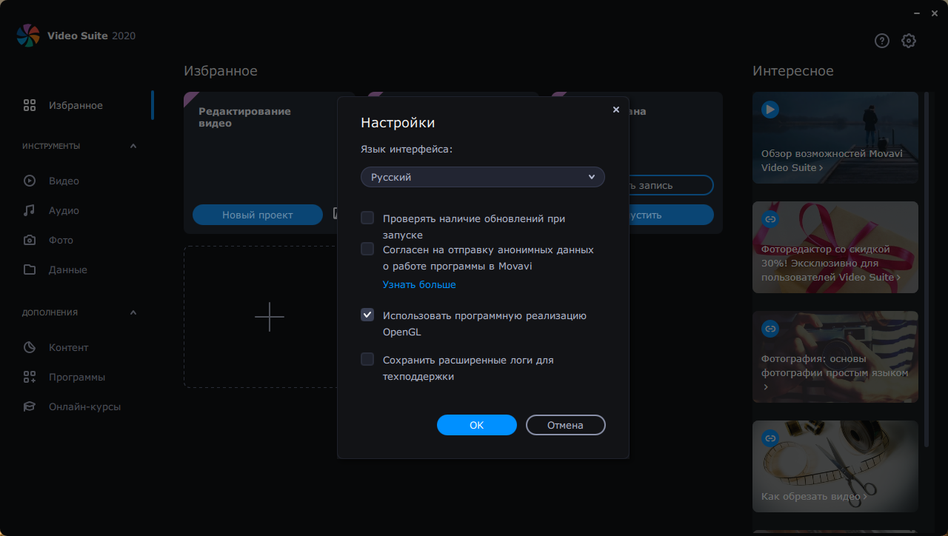Click the Онлайн-курсы graduation cap icon
Screen dimensions: 948x536
(x=30, y=406)
